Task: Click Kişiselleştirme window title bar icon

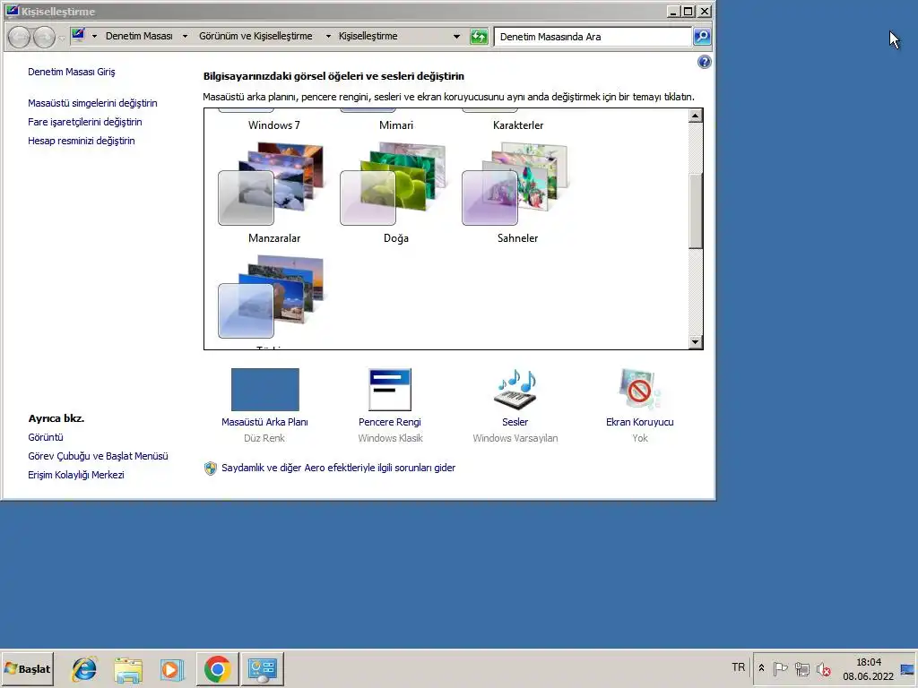Action: 12,11
